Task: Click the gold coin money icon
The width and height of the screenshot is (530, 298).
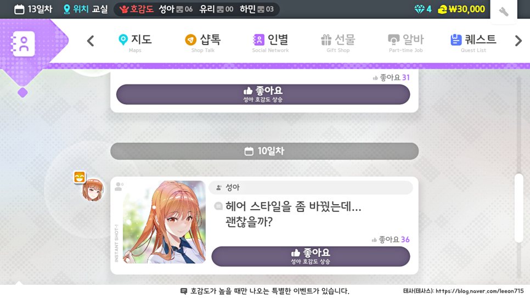Action: (442, 9)
